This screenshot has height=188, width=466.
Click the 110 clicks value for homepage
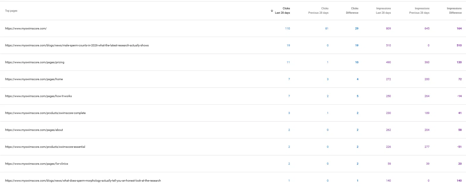(287, 29)
